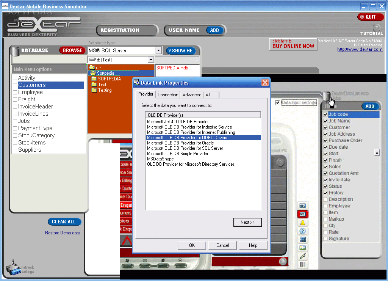
Task: Click the QUIT button
Action: coord(371,17)
